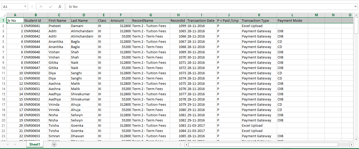Viewport: 359px width, 149px height.
Task: Click the Student Id header cell
Action: [36, 20]
